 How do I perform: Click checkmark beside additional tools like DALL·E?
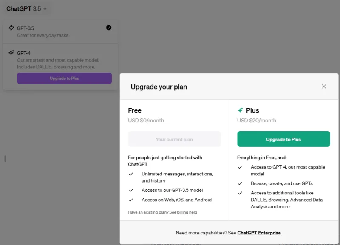[240, 193]
